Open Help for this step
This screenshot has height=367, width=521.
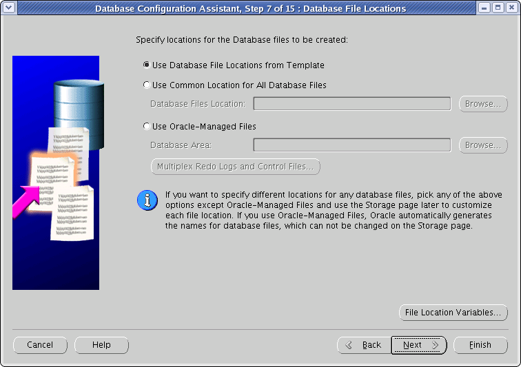pos(102,345)
